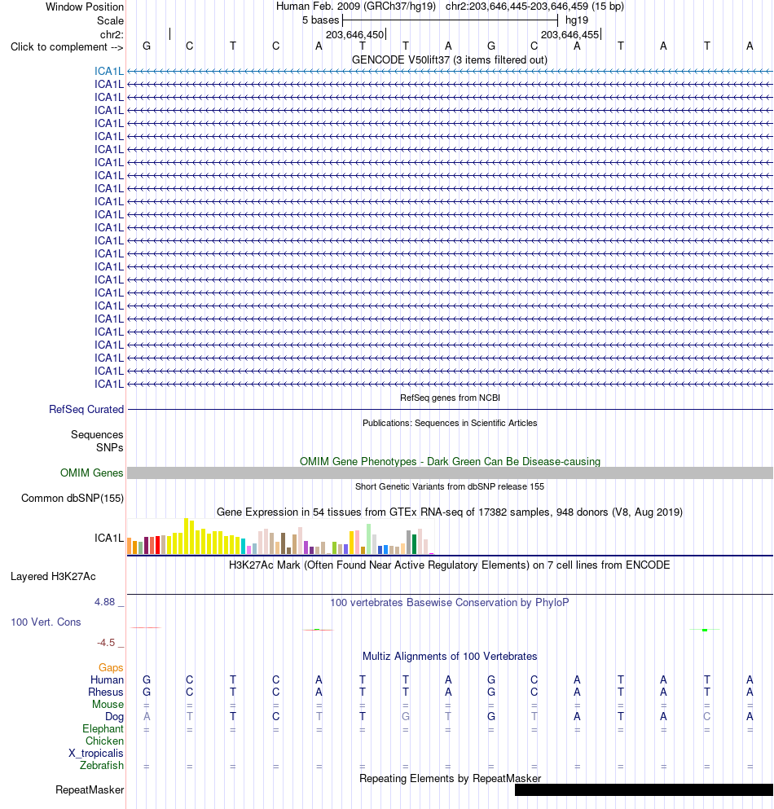The image size is (774, 809).
Task: Click the 'chr2:' ruler label
Action: (x=112, y=34)
